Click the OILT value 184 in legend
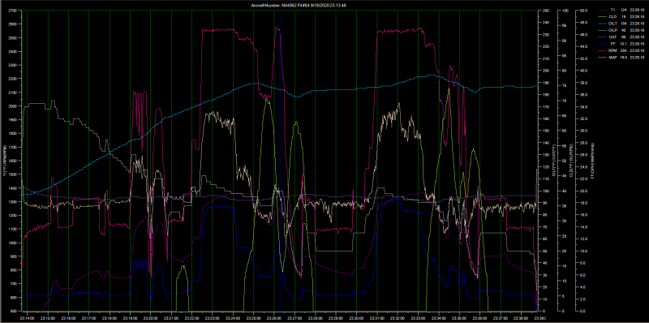The height and width of the screenshot is (323, 649). (x=623, y=24)
